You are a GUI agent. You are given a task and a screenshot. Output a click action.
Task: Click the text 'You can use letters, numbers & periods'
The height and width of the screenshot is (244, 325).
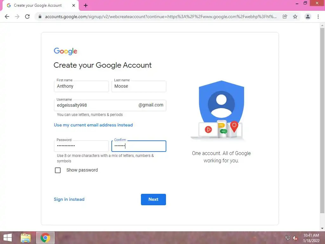point(90,114)
